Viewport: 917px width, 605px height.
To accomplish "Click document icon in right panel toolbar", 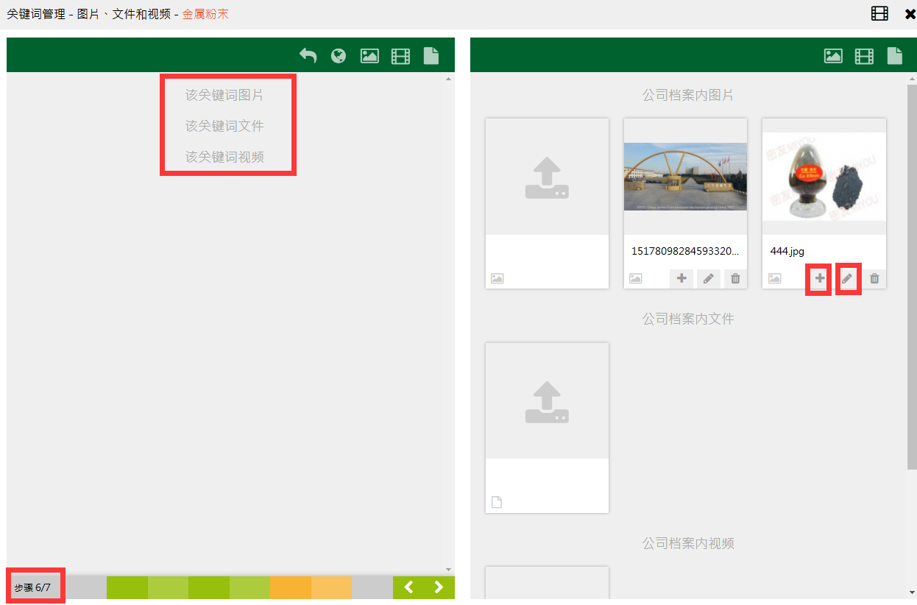I will [x=895, y=56].
